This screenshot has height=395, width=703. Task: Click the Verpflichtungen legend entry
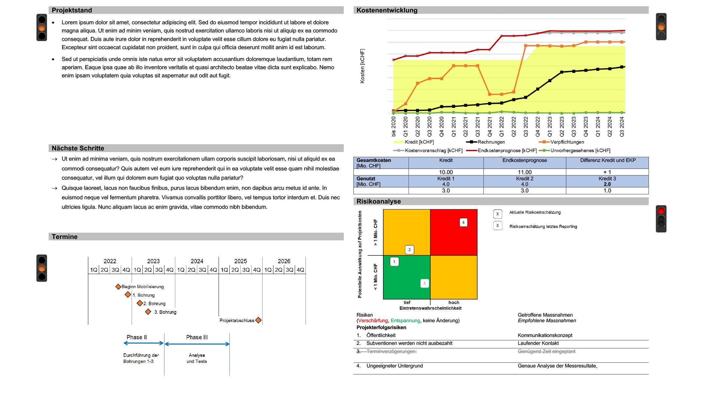(561, 142)
